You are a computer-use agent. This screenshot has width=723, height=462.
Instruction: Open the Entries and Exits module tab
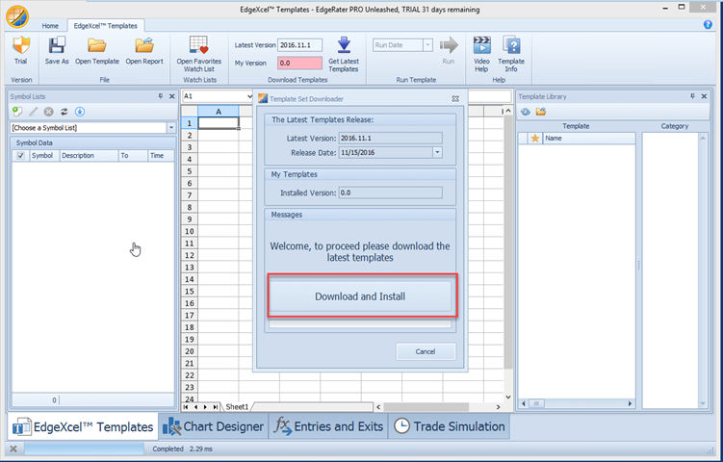[x=328, y=426]
